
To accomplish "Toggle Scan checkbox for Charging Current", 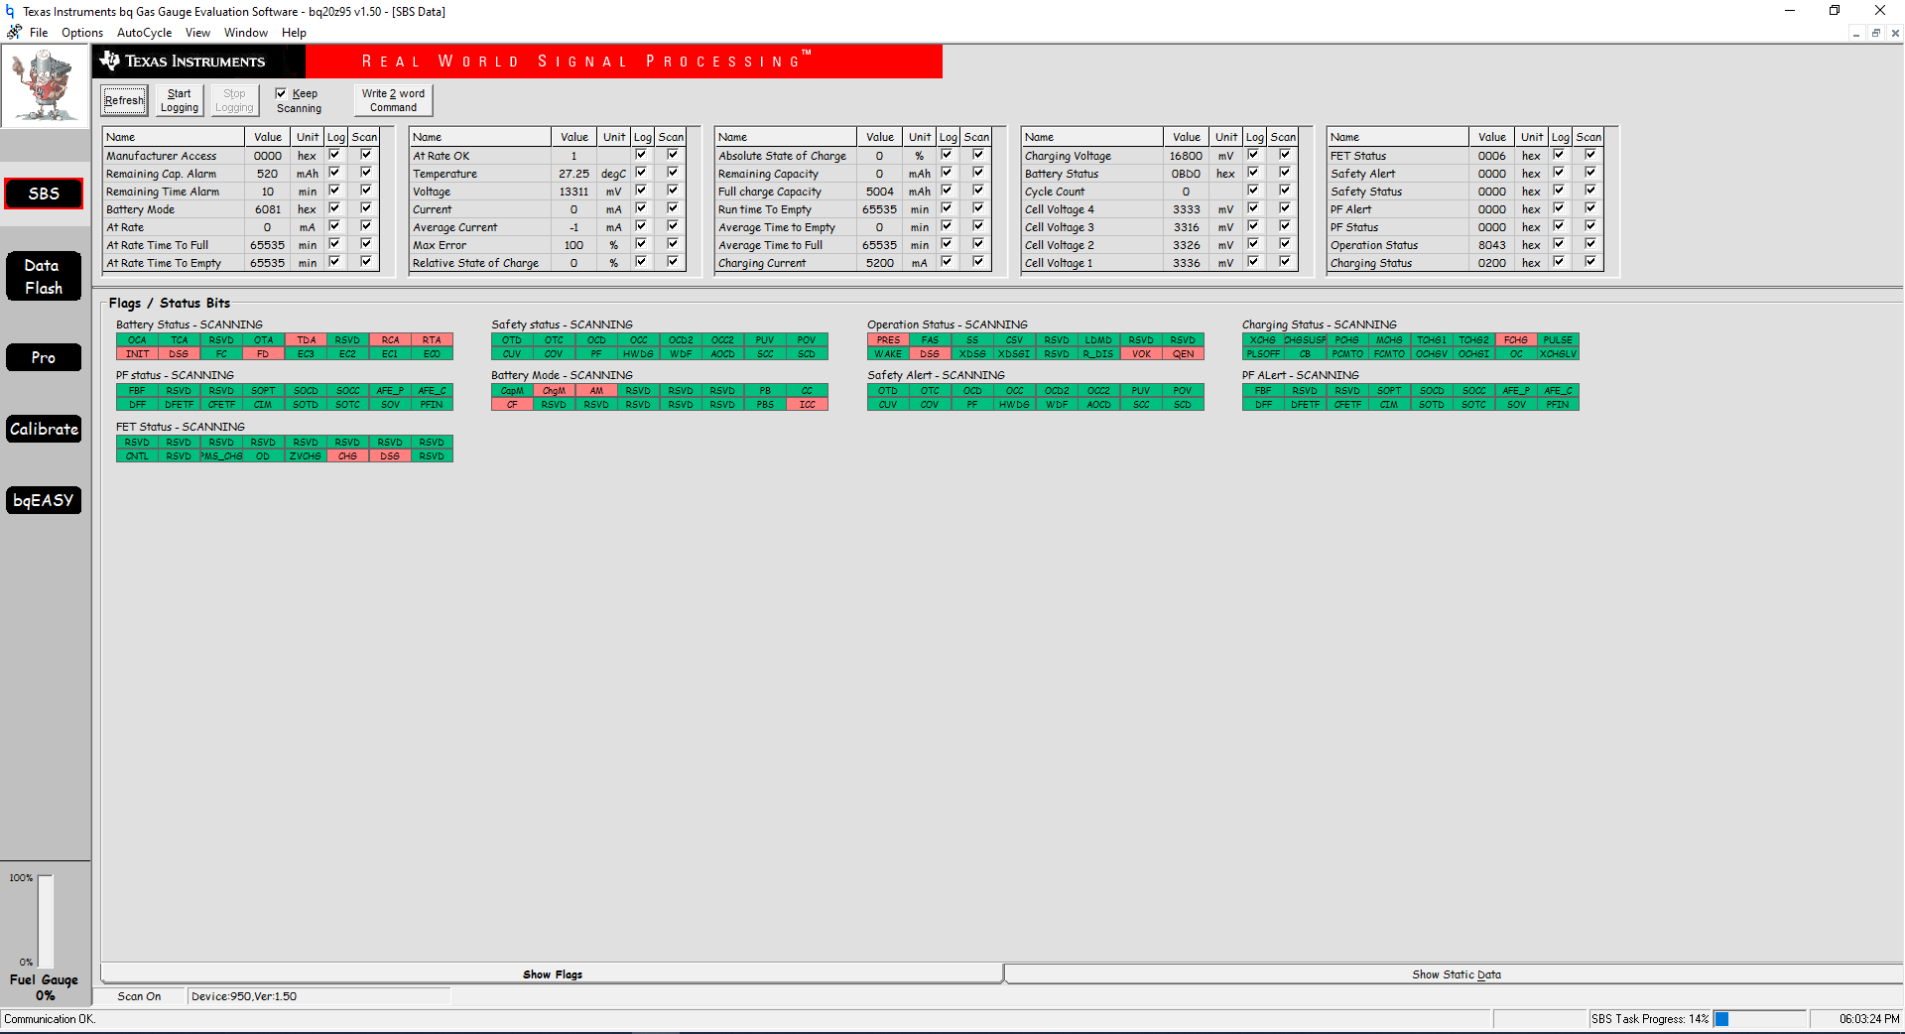I will tap(978, 262).
